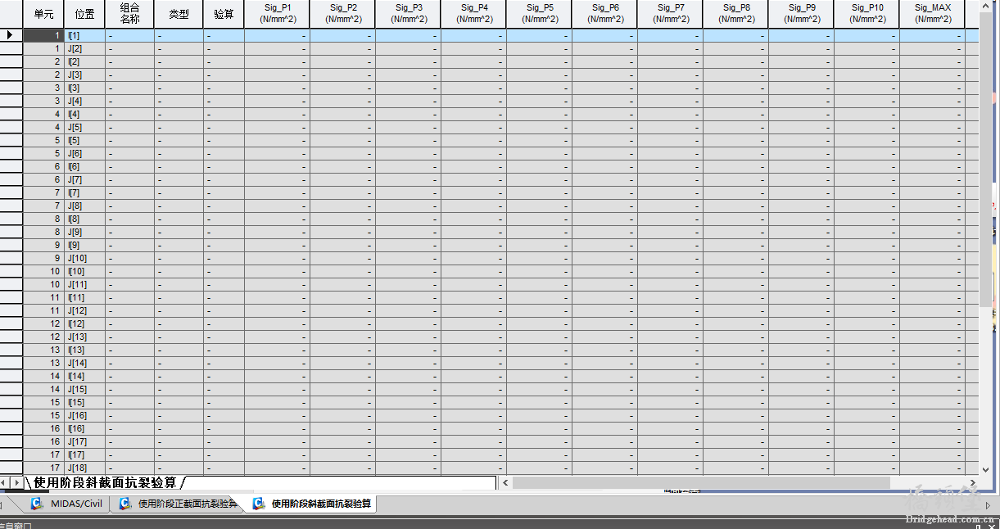Screen dimensions: 1000x529
Task: Click the vertical scrollbar thumb
Action: tap(985, 160)
